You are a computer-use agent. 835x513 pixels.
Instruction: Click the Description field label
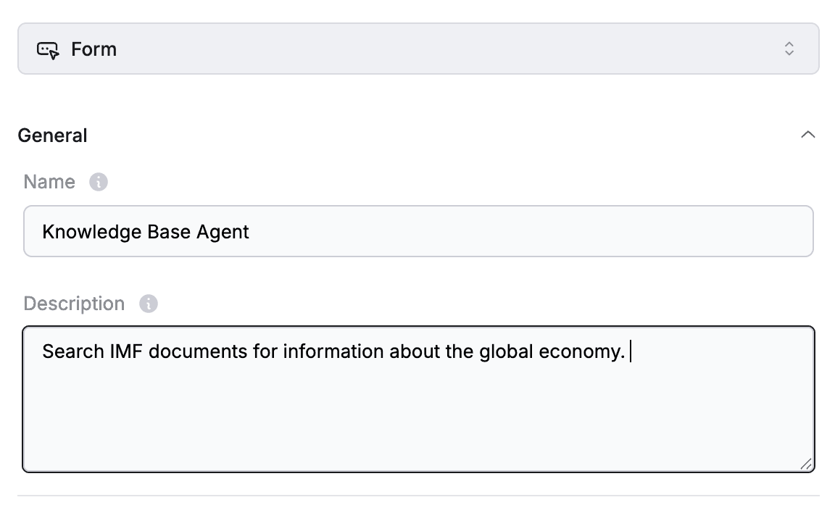click(x=74, y=304)
